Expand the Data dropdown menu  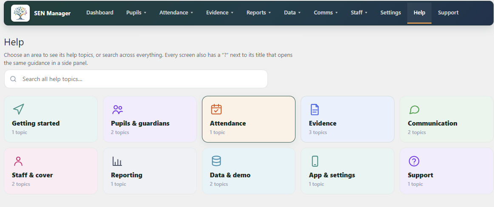coord(292,13)
